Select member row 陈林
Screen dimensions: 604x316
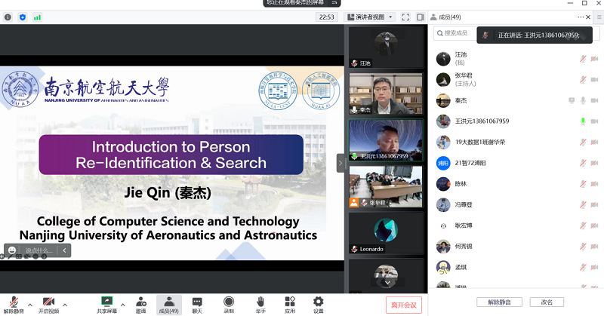[x=516, y=183]
